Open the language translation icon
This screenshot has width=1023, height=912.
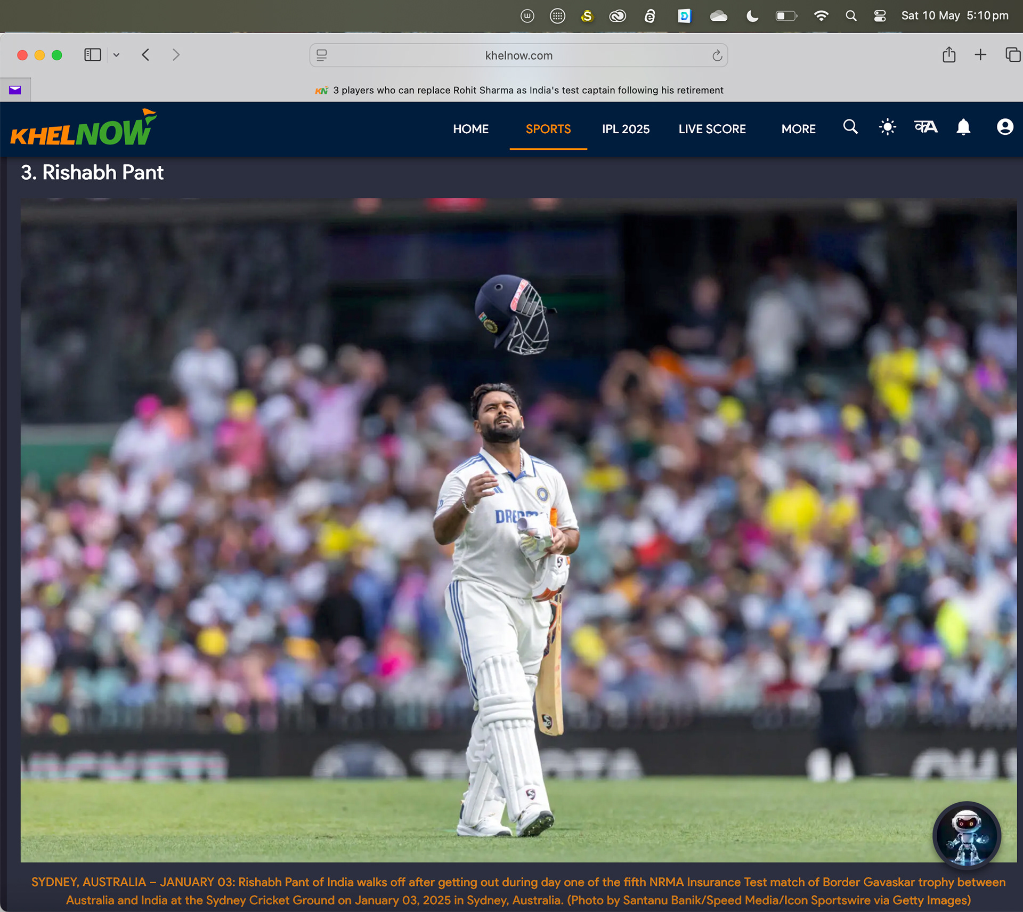pos(925,127)
